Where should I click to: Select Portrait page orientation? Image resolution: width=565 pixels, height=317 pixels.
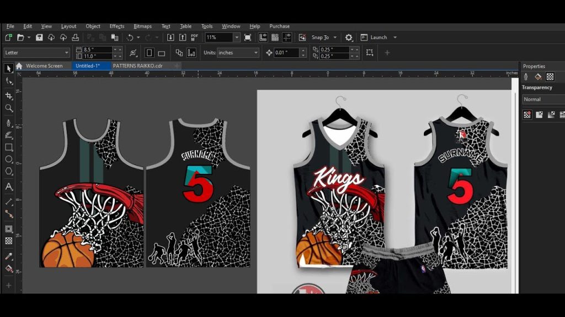[149, 53]
